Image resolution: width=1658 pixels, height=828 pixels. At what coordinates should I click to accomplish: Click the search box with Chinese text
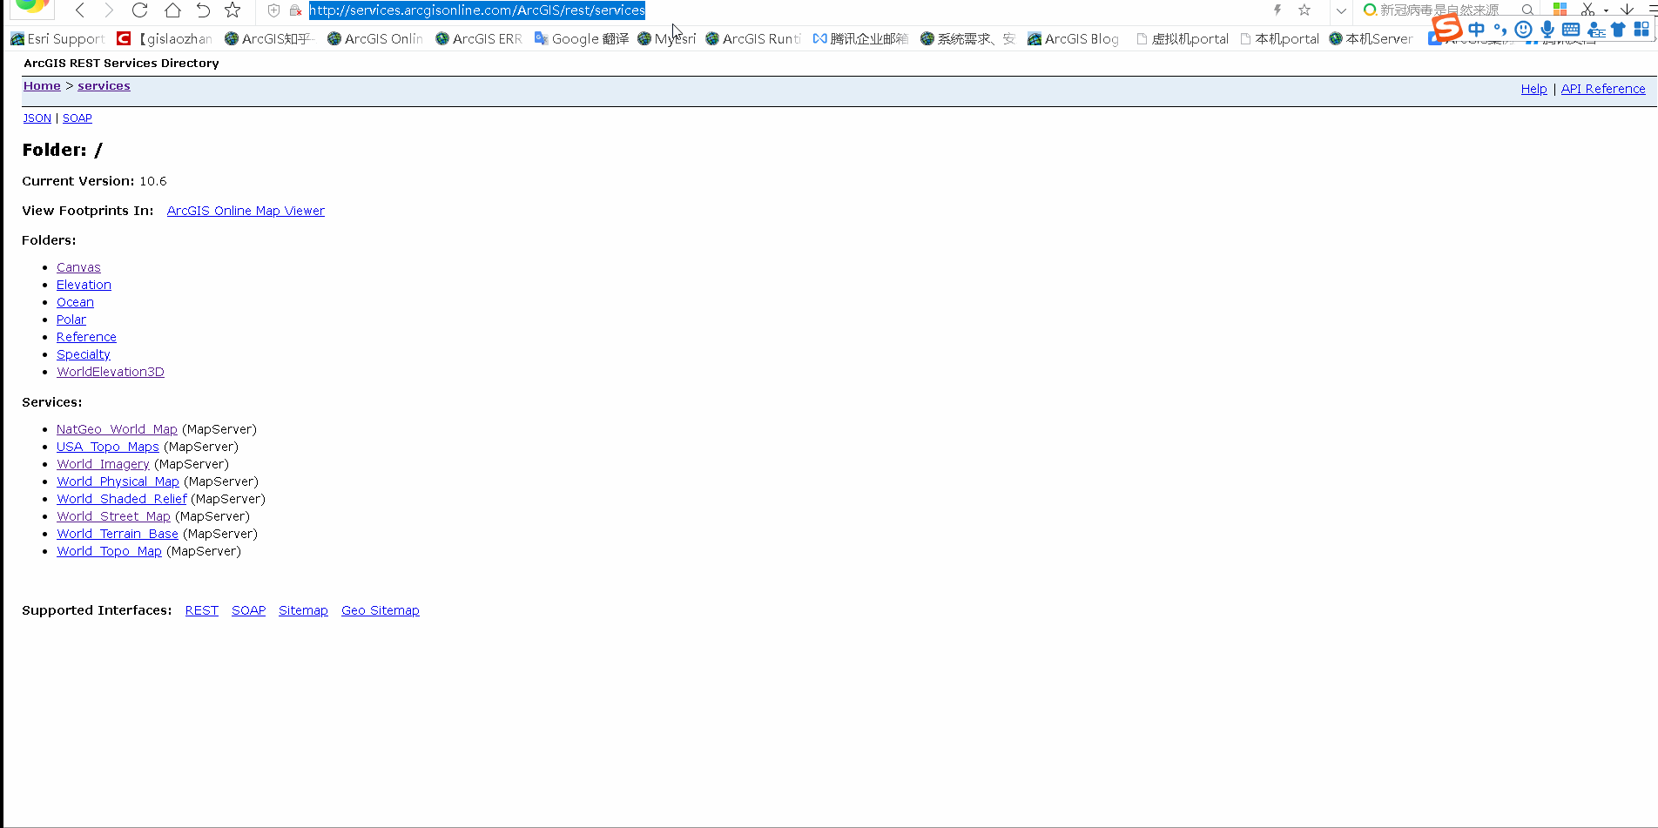1439,10
